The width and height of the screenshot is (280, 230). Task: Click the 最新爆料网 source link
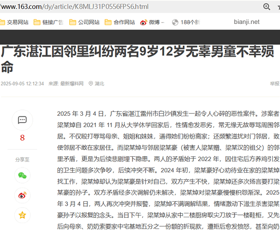(72, 84)
